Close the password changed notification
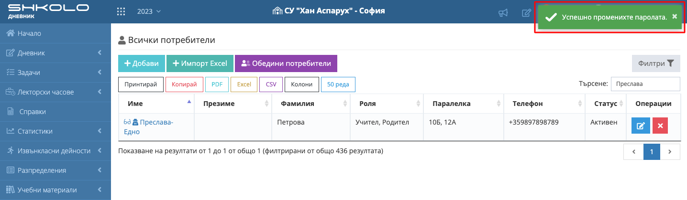 pos(675,16)
